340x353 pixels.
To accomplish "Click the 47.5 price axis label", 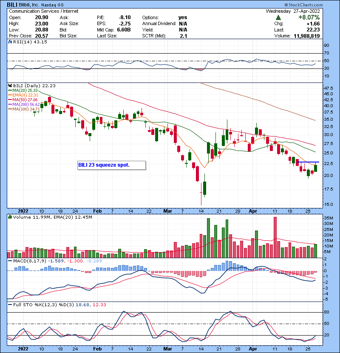I will click(328, 88).
